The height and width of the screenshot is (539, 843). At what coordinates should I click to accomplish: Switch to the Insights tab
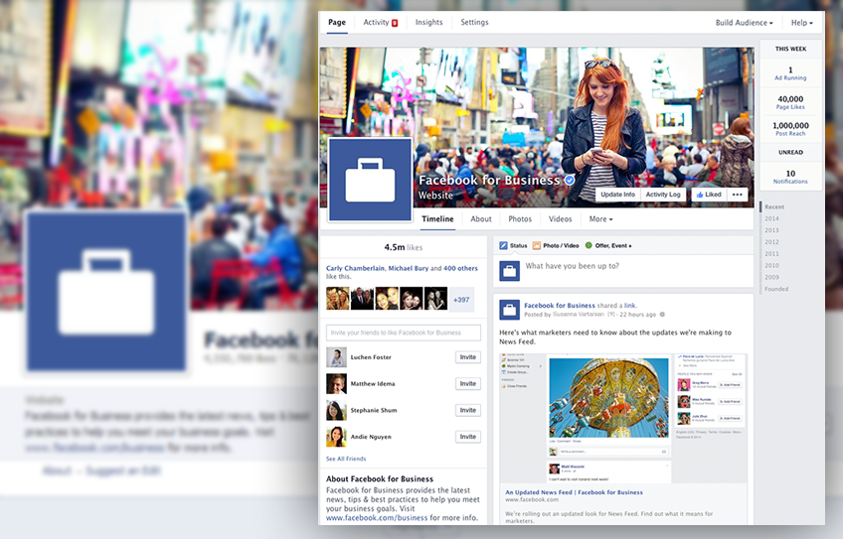coord(428,22)
